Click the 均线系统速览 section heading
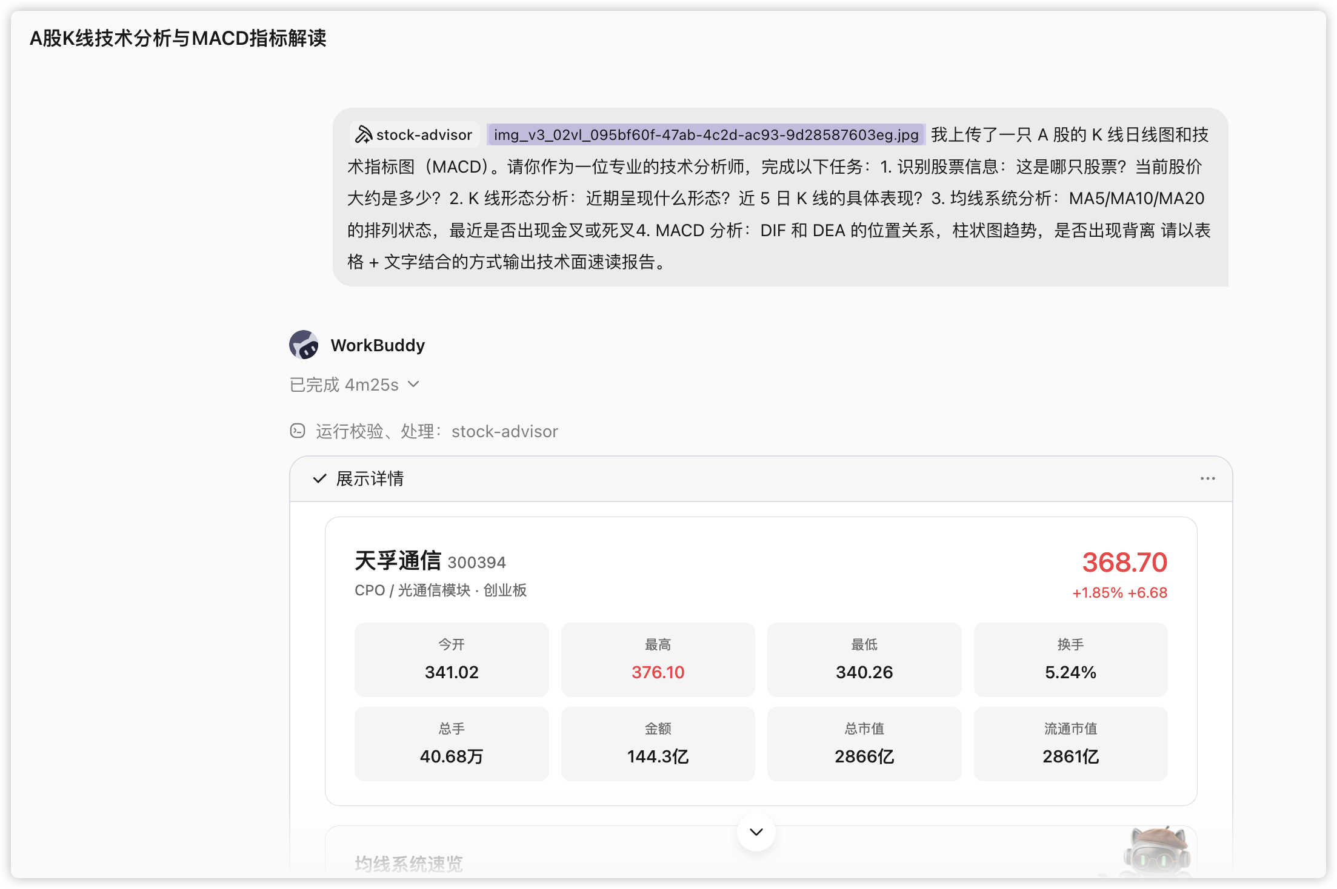The height and width of the screenshot is (889, 1337). click(409, 864)
